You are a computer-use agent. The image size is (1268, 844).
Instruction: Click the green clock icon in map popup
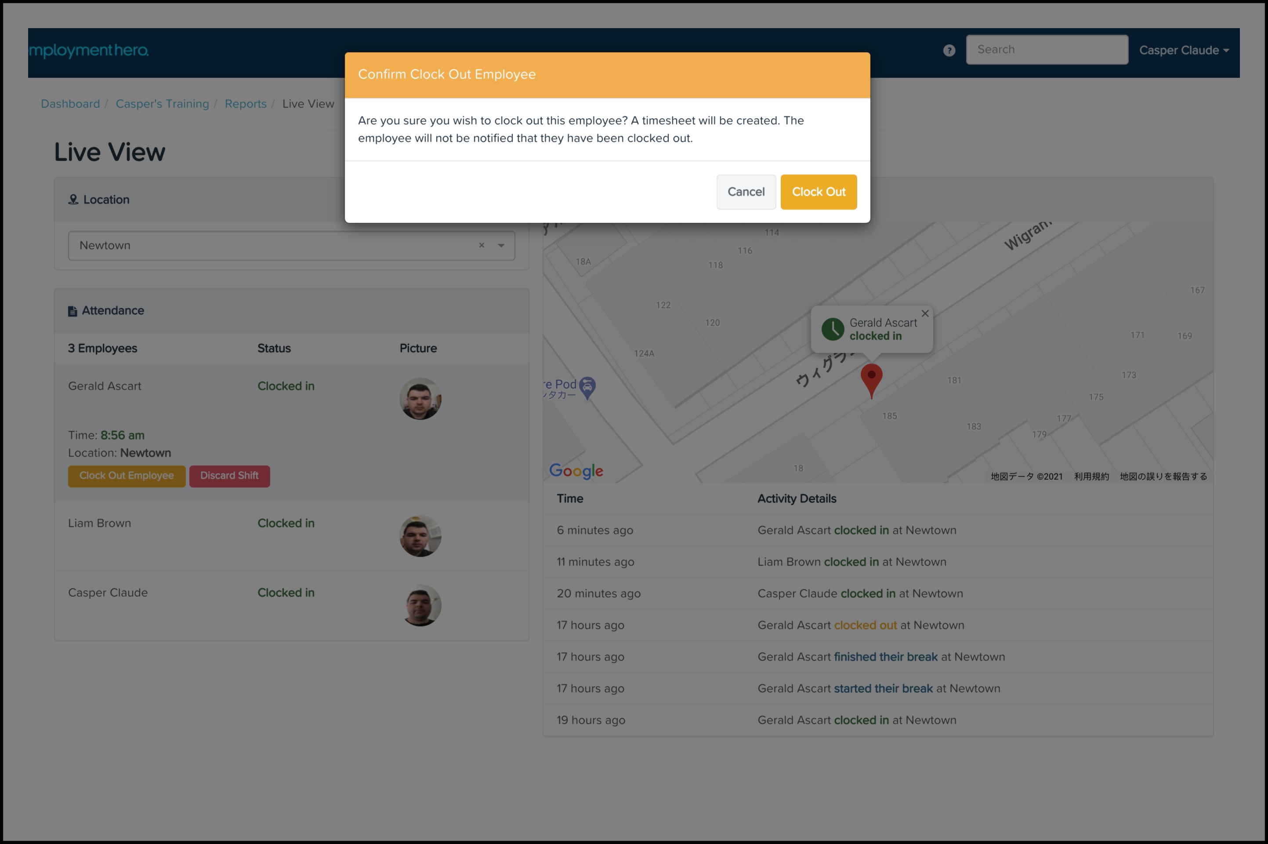(x=832, y=329)
